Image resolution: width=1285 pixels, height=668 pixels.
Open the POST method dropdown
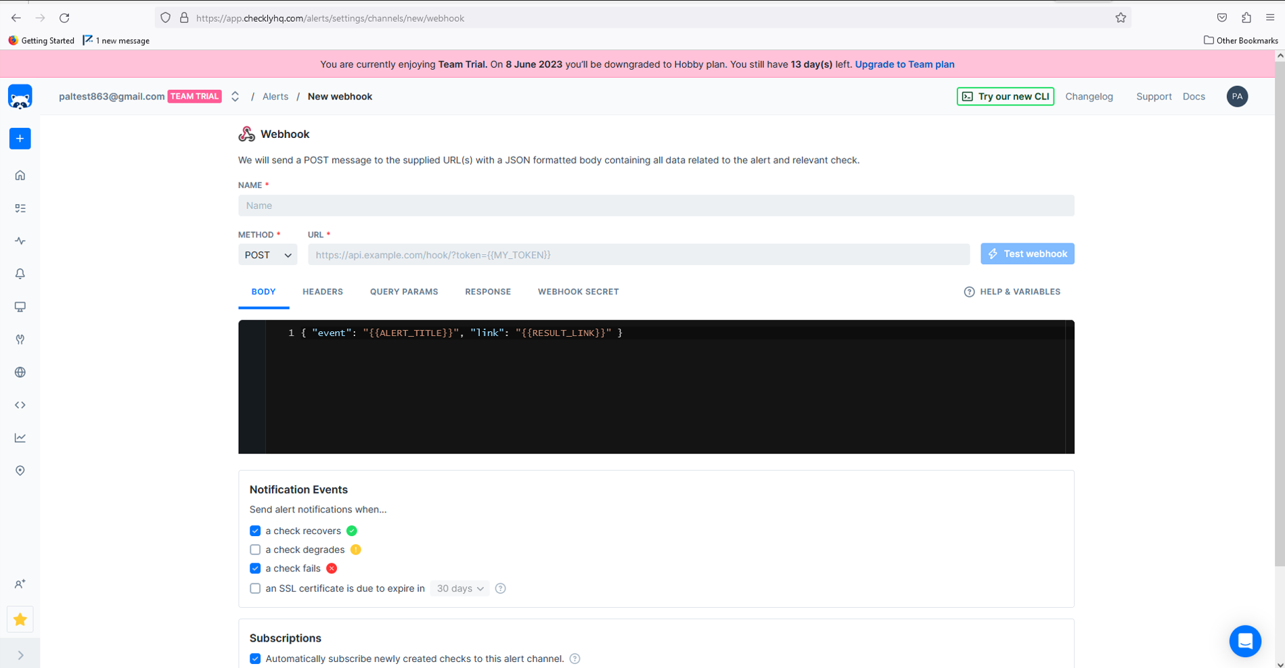coord(268,255)
